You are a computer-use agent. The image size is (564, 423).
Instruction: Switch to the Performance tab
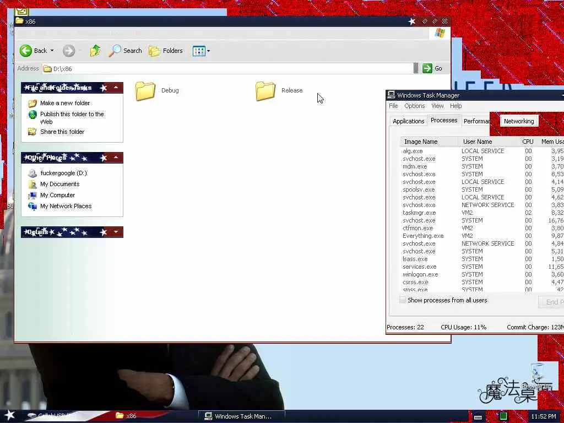476,121
